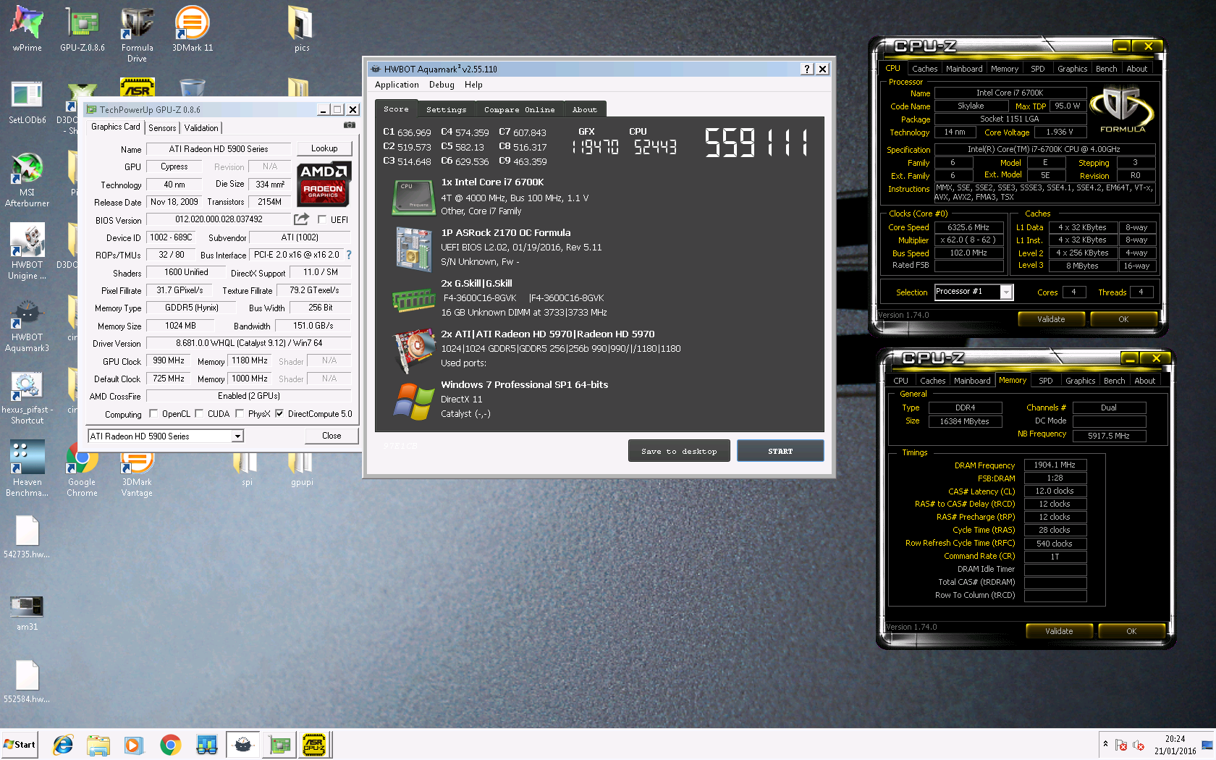Toggle the DirectCompute 5.0 checkbox
Viewport: 1216px width, 760px height.
pos(279,414)
